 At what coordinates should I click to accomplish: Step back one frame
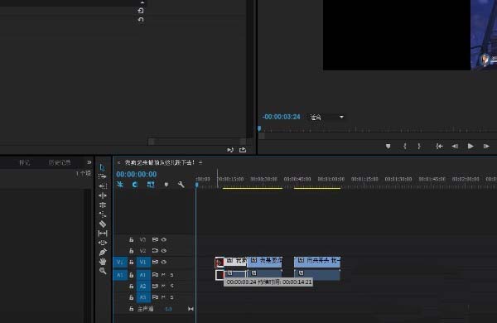point(455,146)
